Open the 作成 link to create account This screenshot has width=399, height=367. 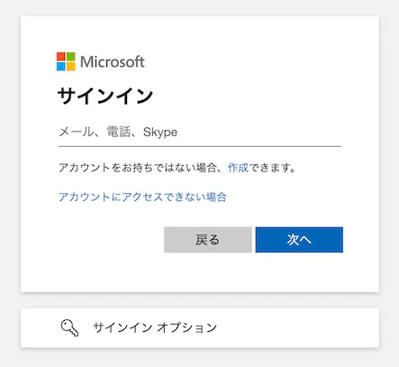pos(238,168)
